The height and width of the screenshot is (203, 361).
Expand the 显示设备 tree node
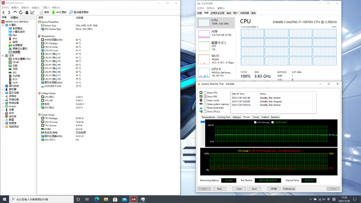tap(3, 93)
